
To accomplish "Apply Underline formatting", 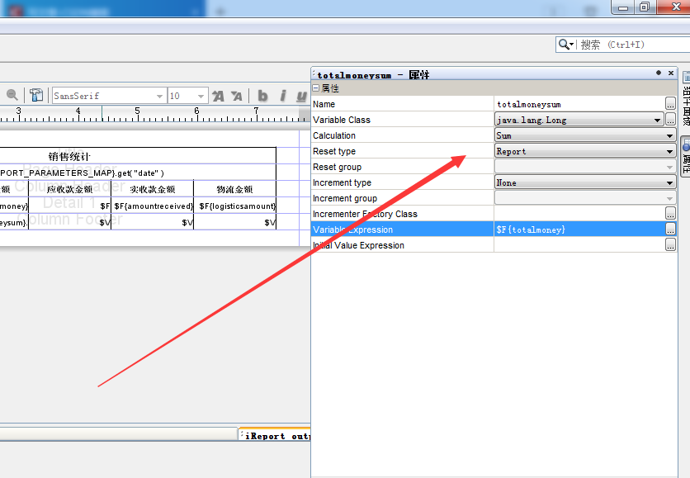I will (302, 95).
